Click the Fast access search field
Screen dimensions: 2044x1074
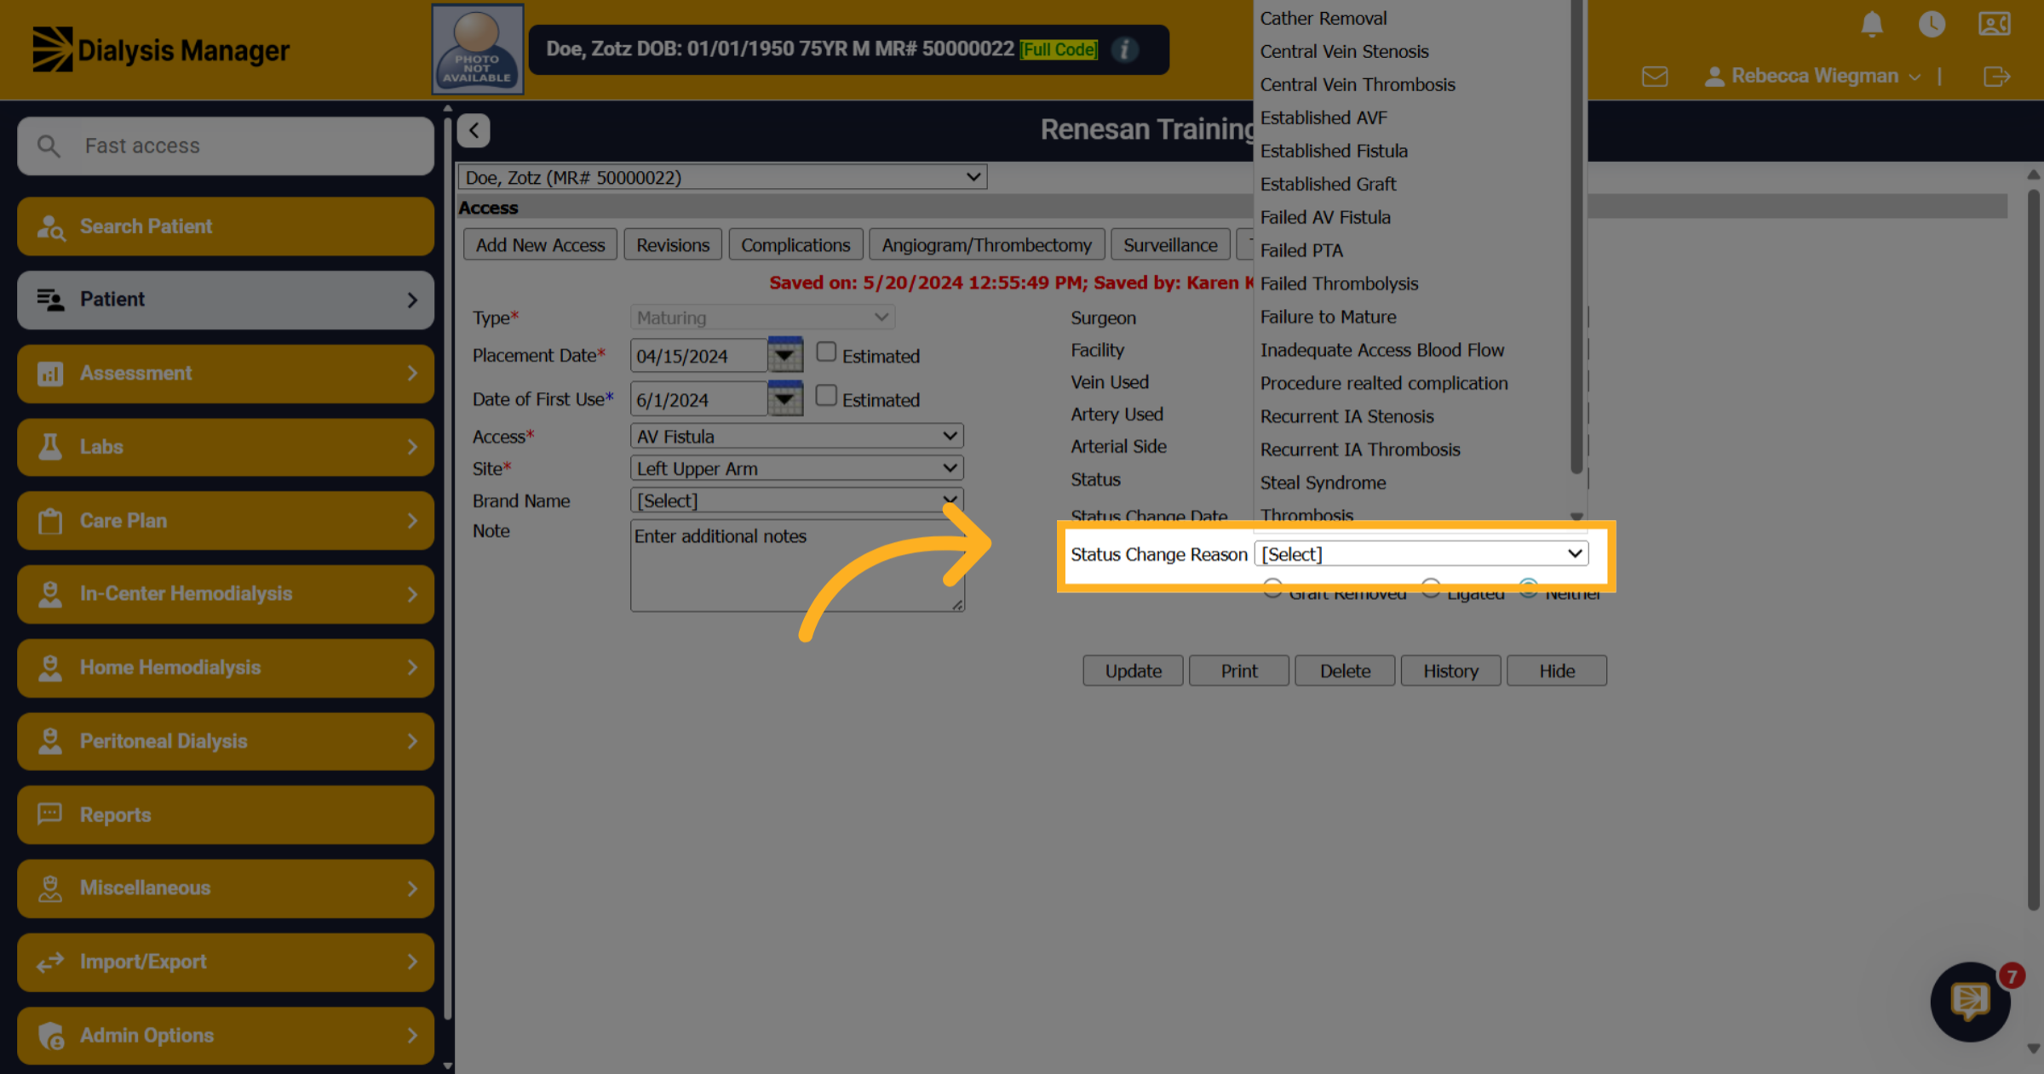(x=226, y=146)
